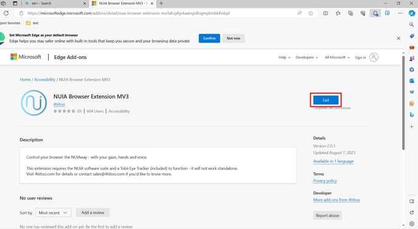Open the sidebar Outlook icon
Screen dimensions: 418x229
[x=411, y=81]
